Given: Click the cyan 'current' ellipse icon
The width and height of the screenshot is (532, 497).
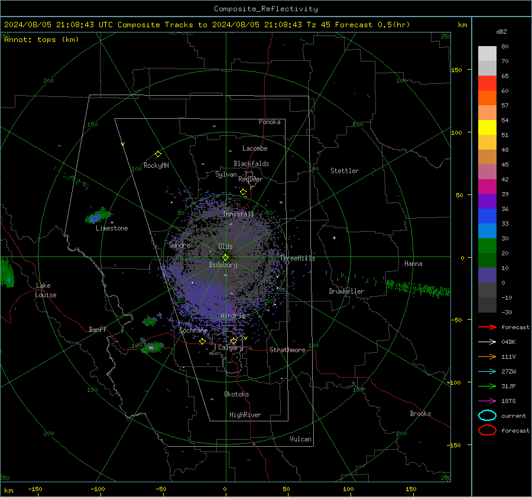Looking at the screenshot, I should [x=487, y=415].
